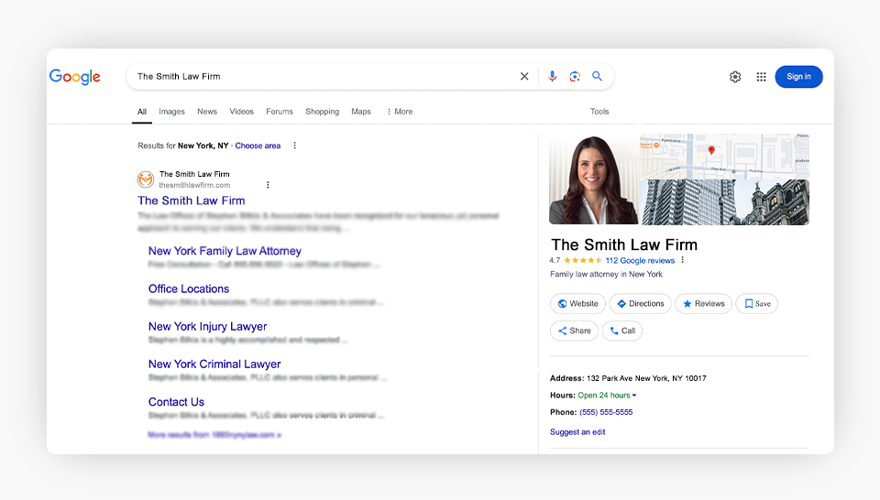
Task: Click the Directions button
Action: 641,304
